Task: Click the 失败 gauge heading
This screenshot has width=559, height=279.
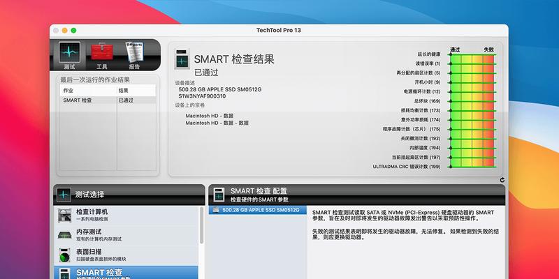Action: coord(488,50)
